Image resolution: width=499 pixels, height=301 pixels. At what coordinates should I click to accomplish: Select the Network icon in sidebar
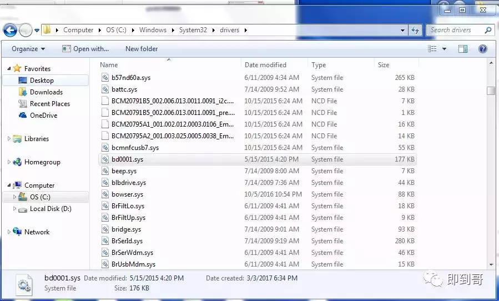[17, 232]
